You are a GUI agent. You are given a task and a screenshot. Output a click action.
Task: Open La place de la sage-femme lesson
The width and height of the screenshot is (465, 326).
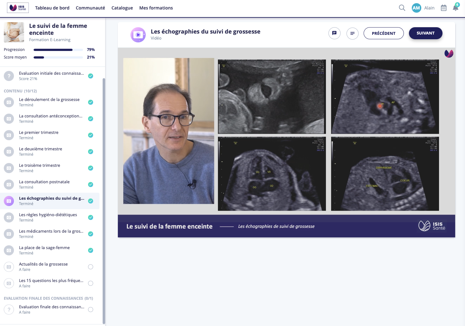[50, 250]
